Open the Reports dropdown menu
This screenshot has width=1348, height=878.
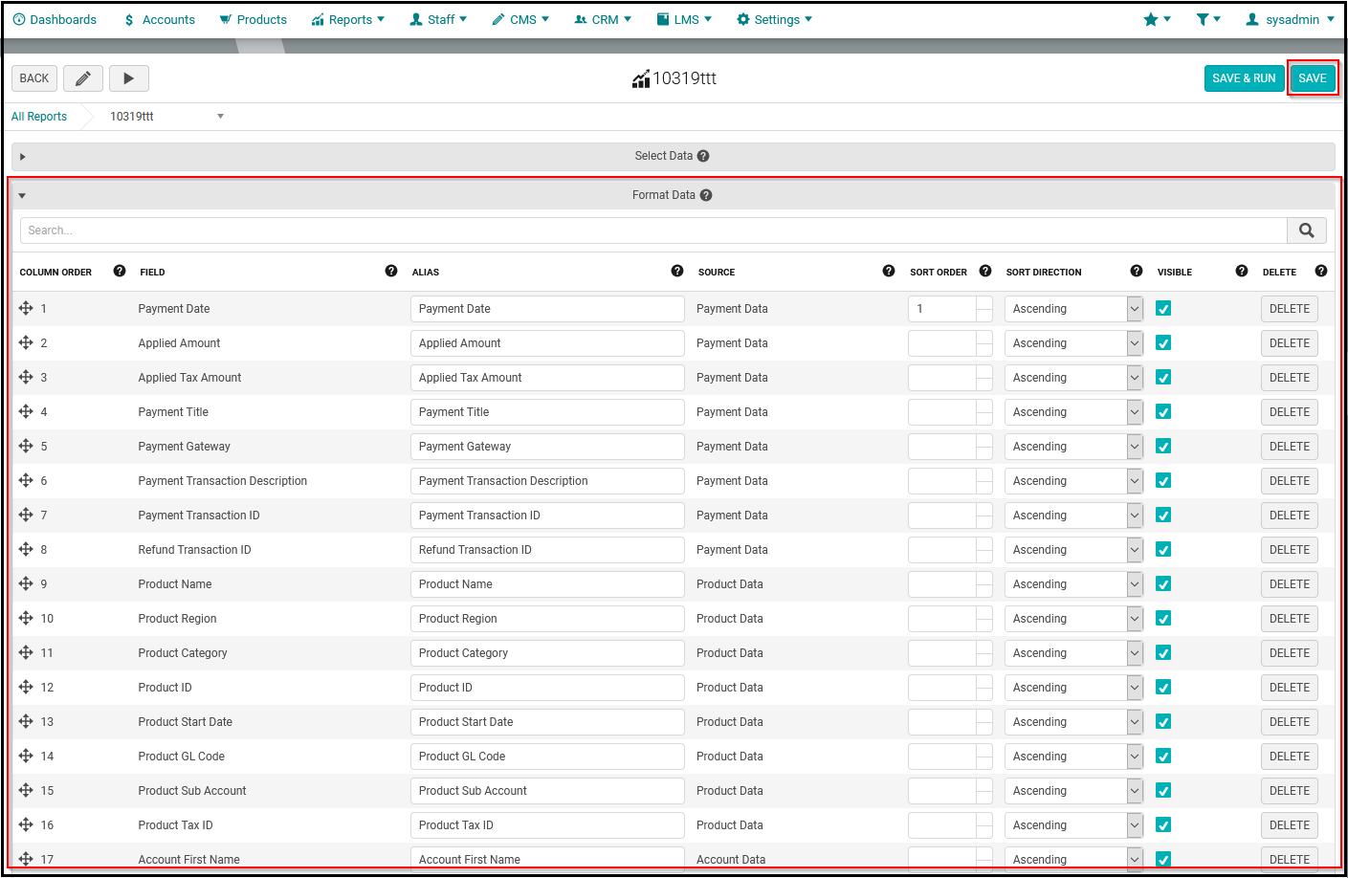coord(348,19)
